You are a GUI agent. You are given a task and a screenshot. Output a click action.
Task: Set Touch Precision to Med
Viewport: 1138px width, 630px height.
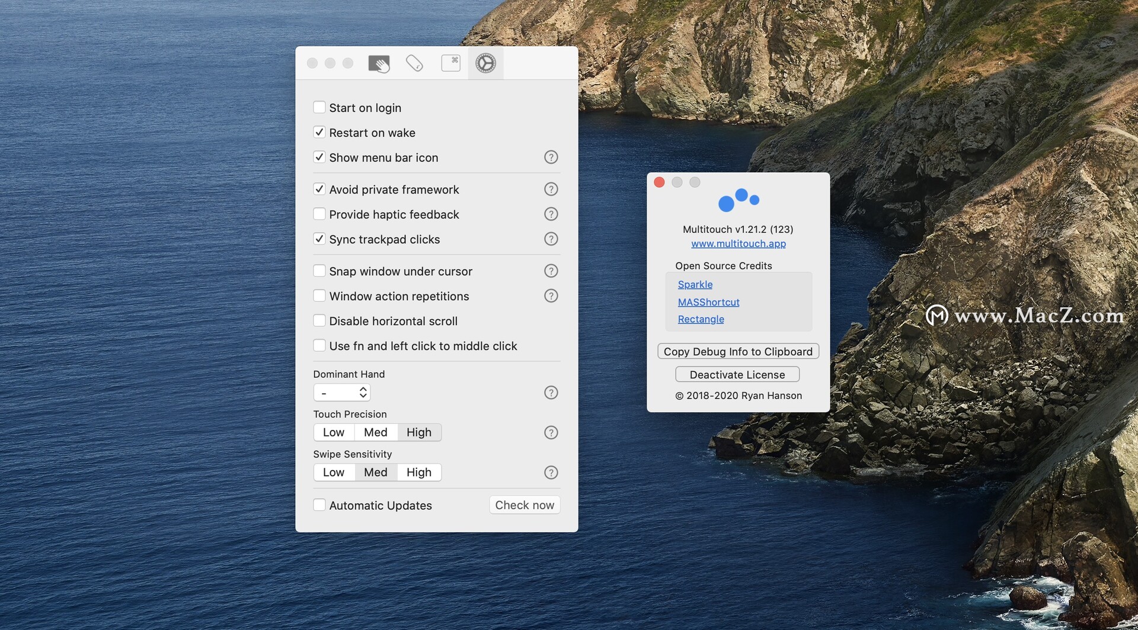click(376, 433)
